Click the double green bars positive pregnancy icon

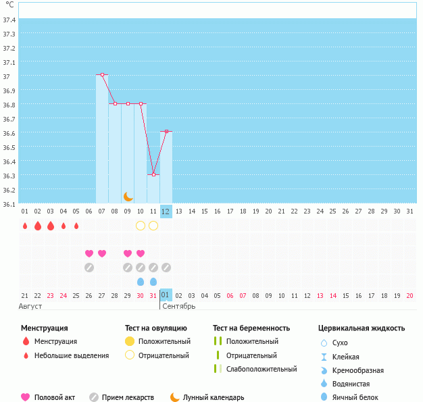[218, 341]
